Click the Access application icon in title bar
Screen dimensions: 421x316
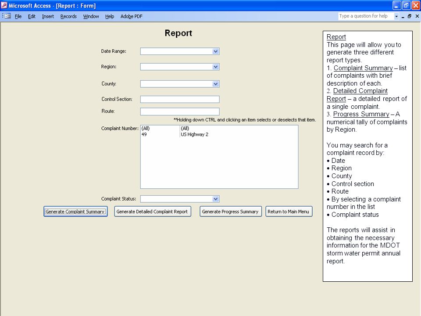(4, 5)
